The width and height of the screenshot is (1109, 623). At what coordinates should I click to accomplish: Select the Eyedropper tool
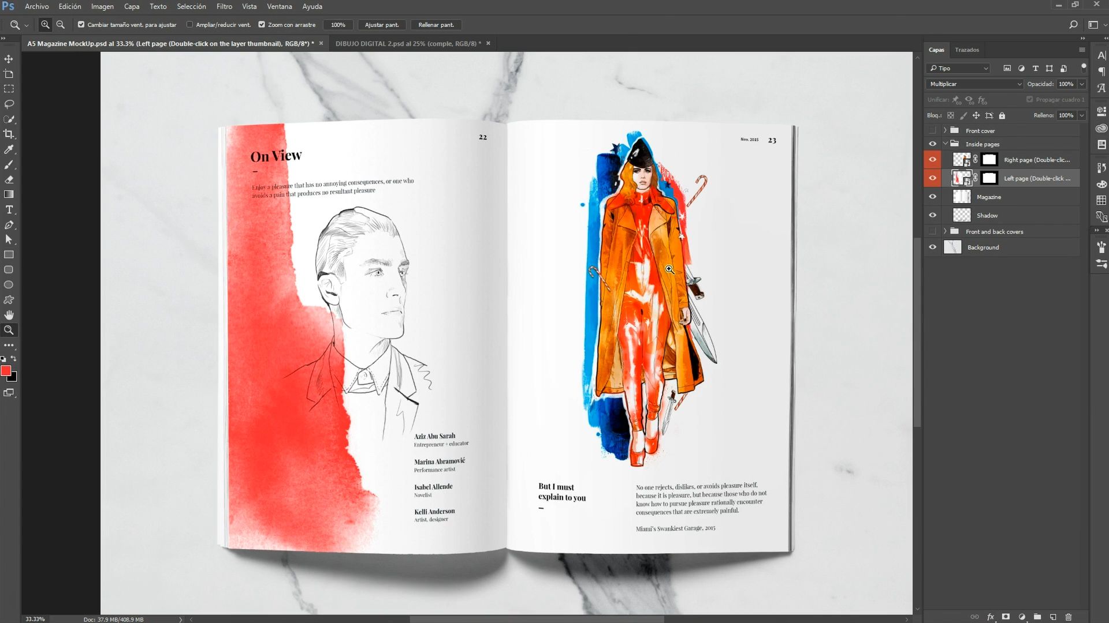(9, 149)
